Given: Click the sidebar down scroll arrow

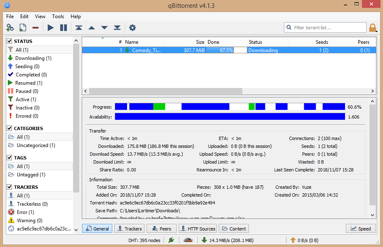Looking at the screenshot, I should click(x=76, y=230).
